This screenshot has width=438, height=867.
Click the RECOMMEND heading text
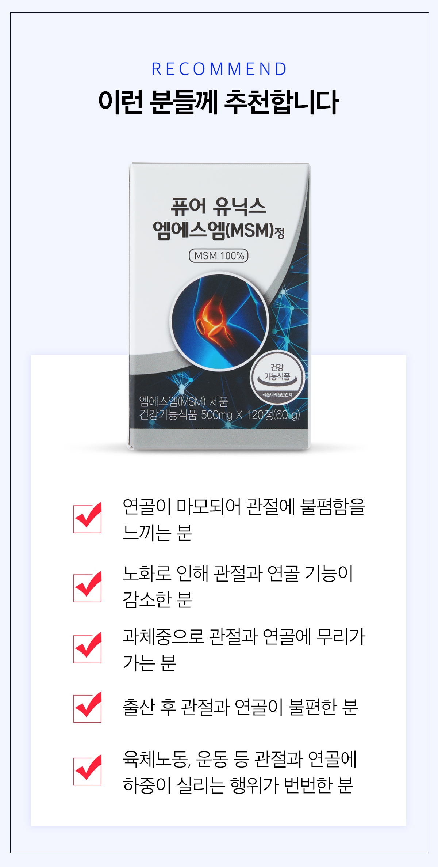[x=219, y=69]
